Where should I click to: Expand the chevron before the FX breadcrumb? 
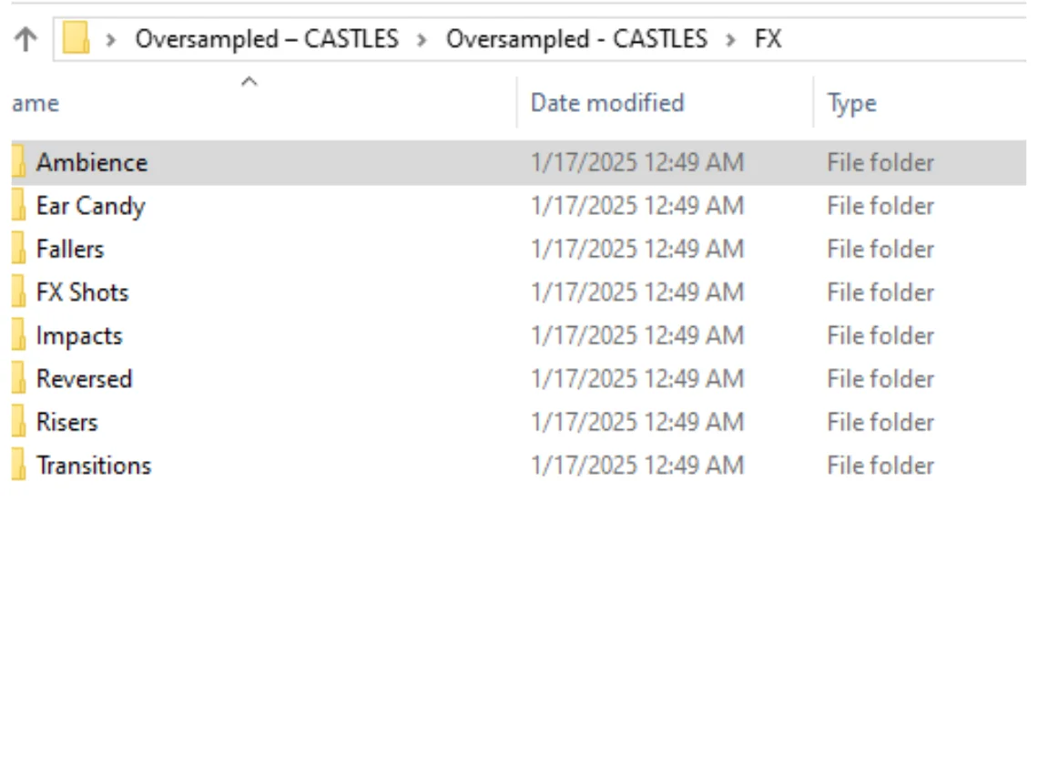[x=731, y=40]
